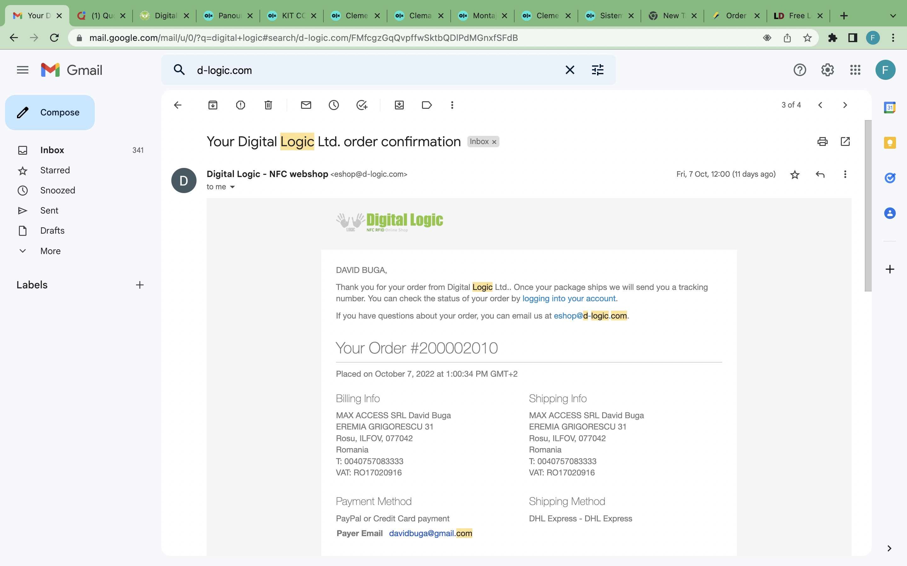This screenshot has height=566, width=907.
Task: Switch to the New Tab browser tab
Action: [672, 16]
